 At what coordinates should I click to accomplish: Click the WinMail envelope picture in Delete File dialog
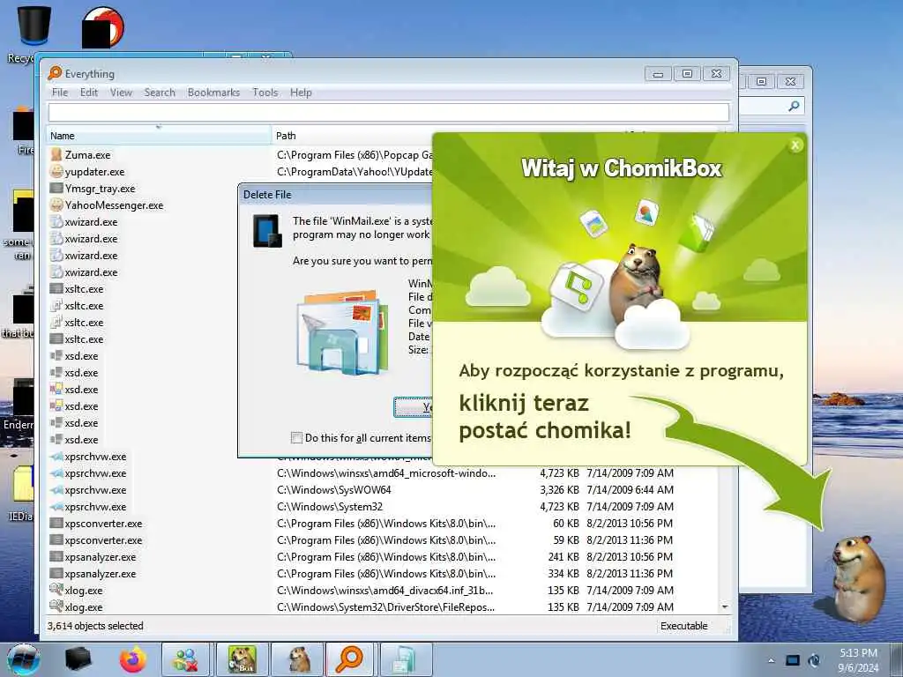coord(343,332)
